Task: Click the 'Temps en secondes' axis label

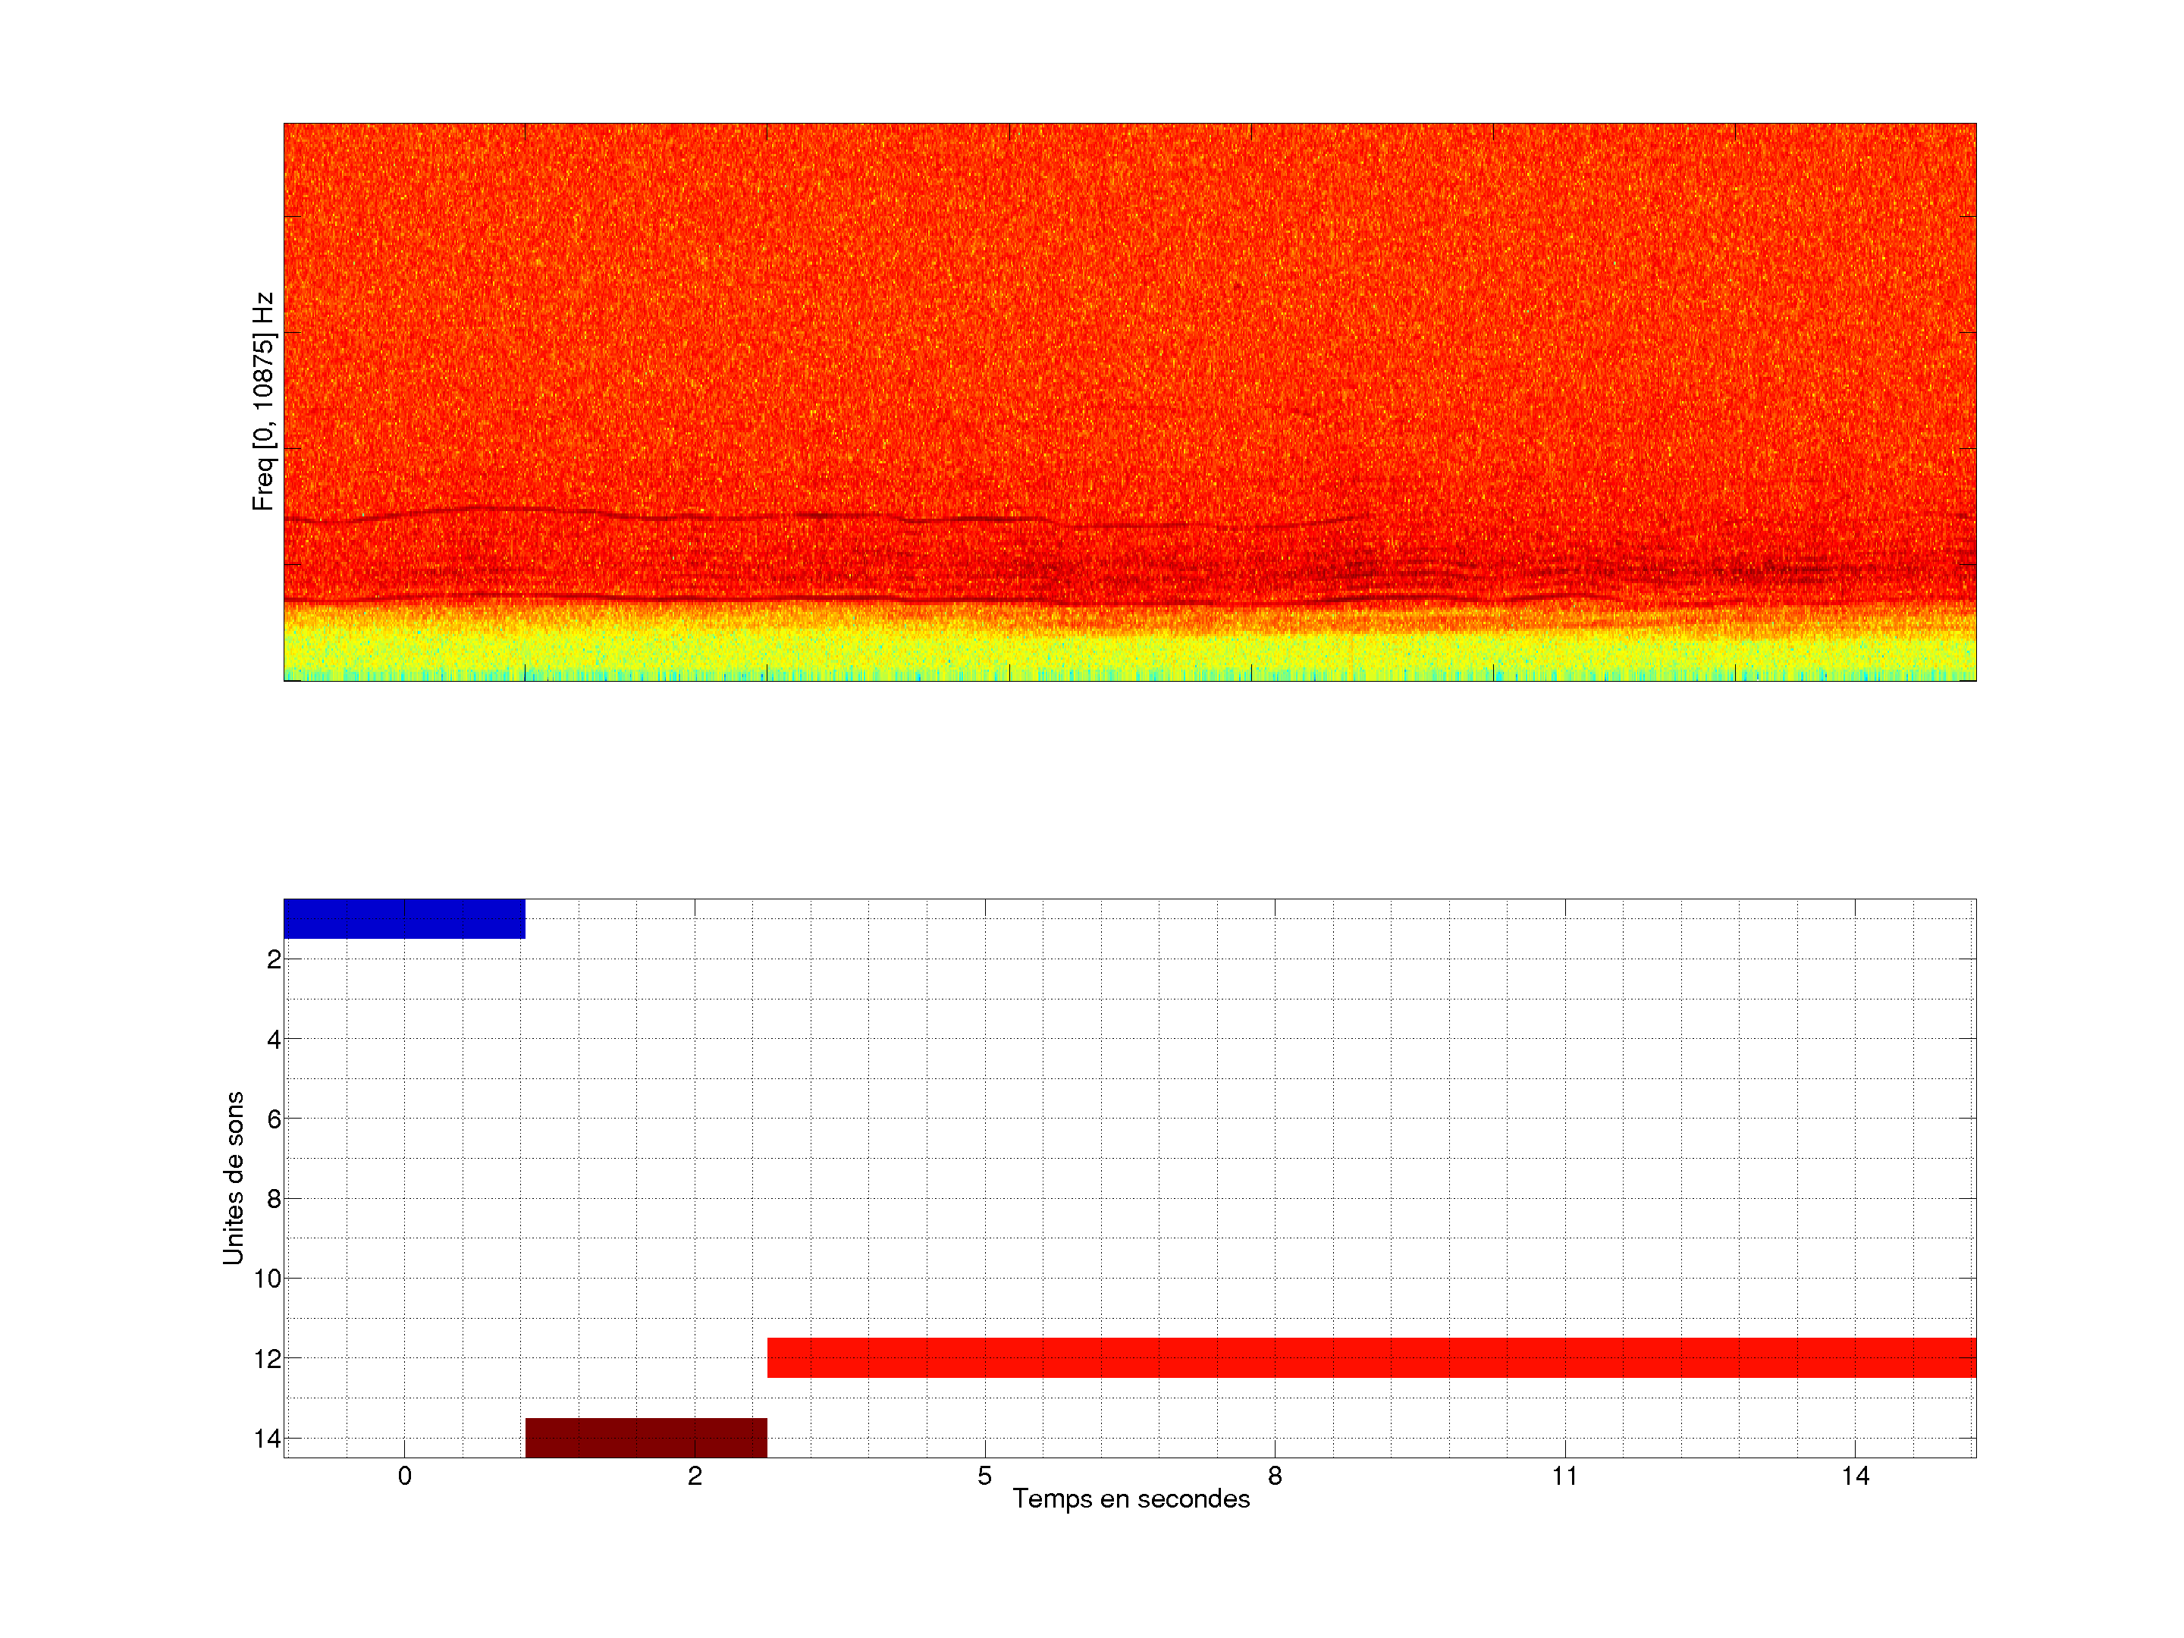Action: pyautogui.click(x=1131, y=1498)
